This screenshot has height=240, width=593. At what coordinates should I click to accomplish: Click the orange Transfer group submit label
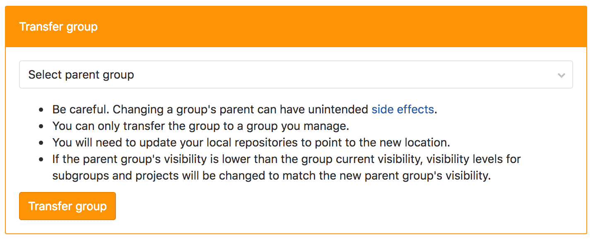pyautogui.click(x=67, y=206)
